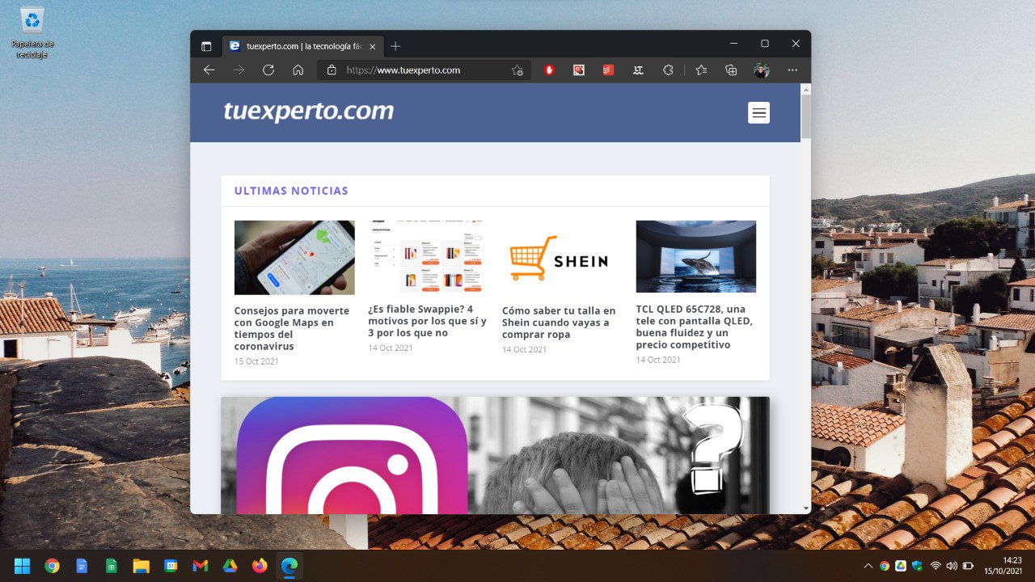
Task: Open the Todoist extension icon
Action: (608, 70)
